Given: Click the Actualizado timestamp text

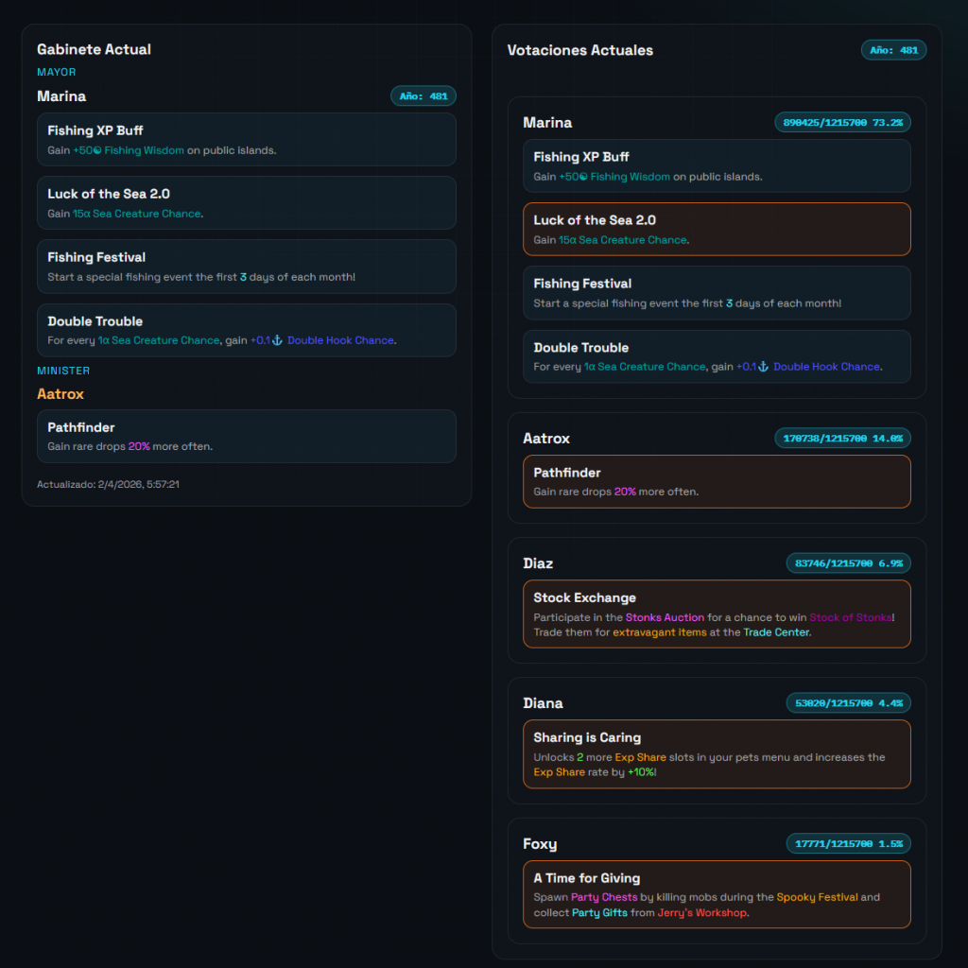Looking at the screenshot, I should click(108, 484).
